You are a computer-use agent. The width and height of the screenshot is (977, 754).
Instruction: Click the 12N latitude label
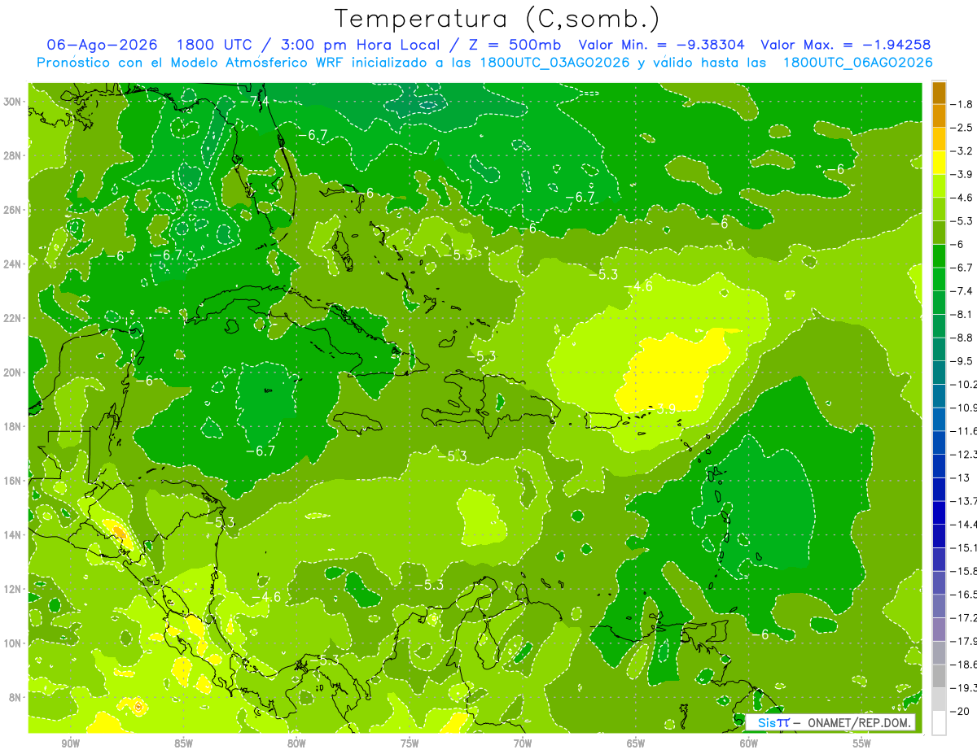(14, 589)
